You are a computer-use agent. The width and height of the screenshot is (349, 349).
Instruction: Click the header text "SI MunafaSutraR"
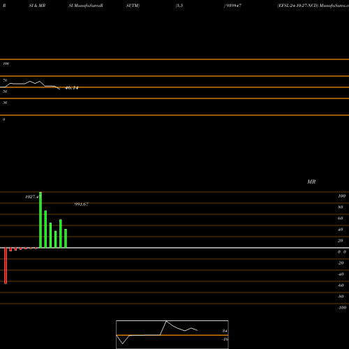click(86, 6)
